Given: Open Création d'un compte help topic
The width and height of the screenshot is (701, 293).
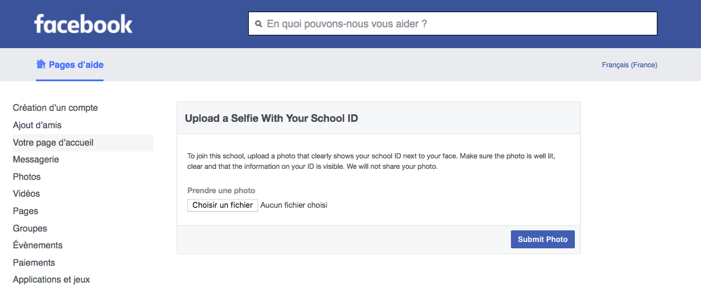Looking at the screenshot, I should [55, 108].
